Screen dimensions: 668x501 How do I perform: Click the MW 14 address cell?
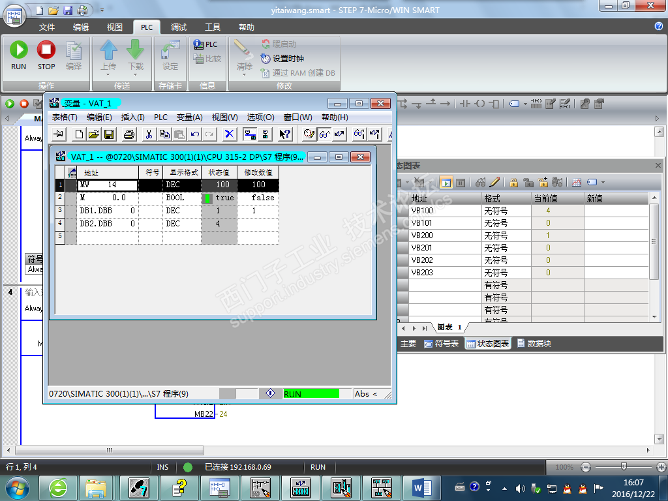(108, 185)
